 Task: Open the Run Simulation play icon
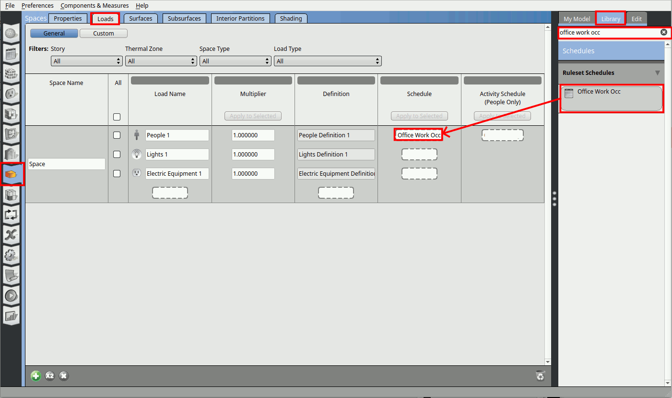tap(11, 295)
